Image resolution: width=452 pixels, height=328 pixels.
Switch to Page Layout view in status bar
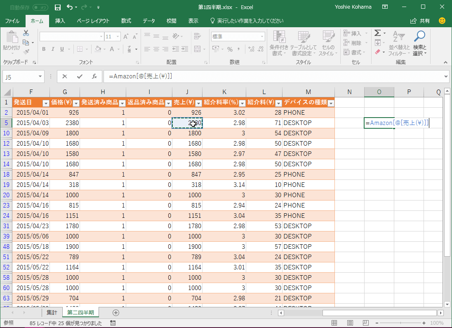350,323
